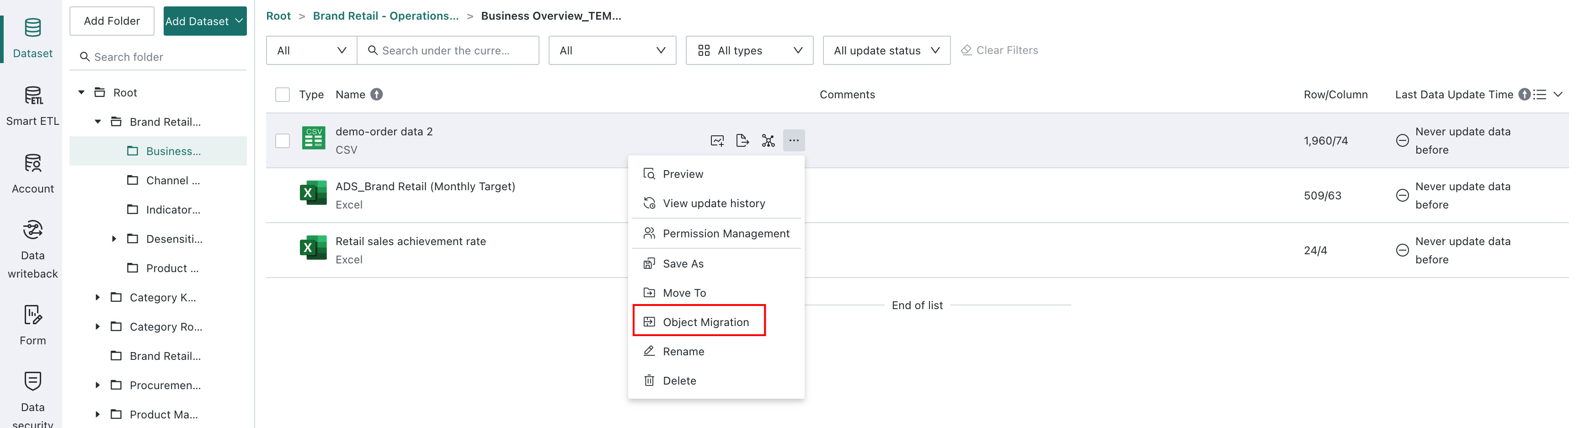1580x428 pixels.
Task: Open the All update status dropdown
Action: pyautogui.click(x=886, y=50)
